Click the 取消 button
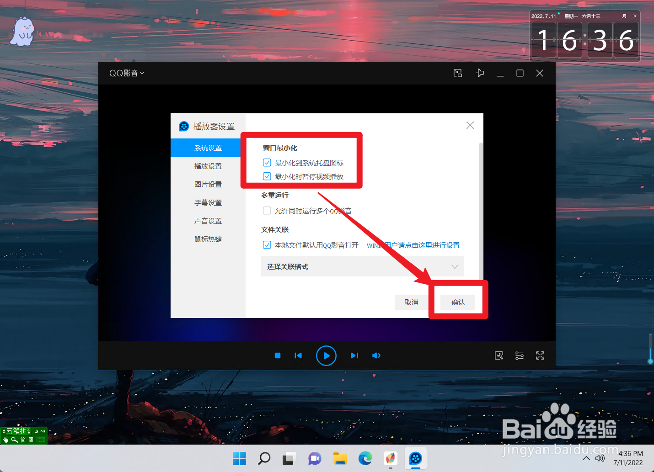Viewport: 654px width, 472px height. (412, 302)
